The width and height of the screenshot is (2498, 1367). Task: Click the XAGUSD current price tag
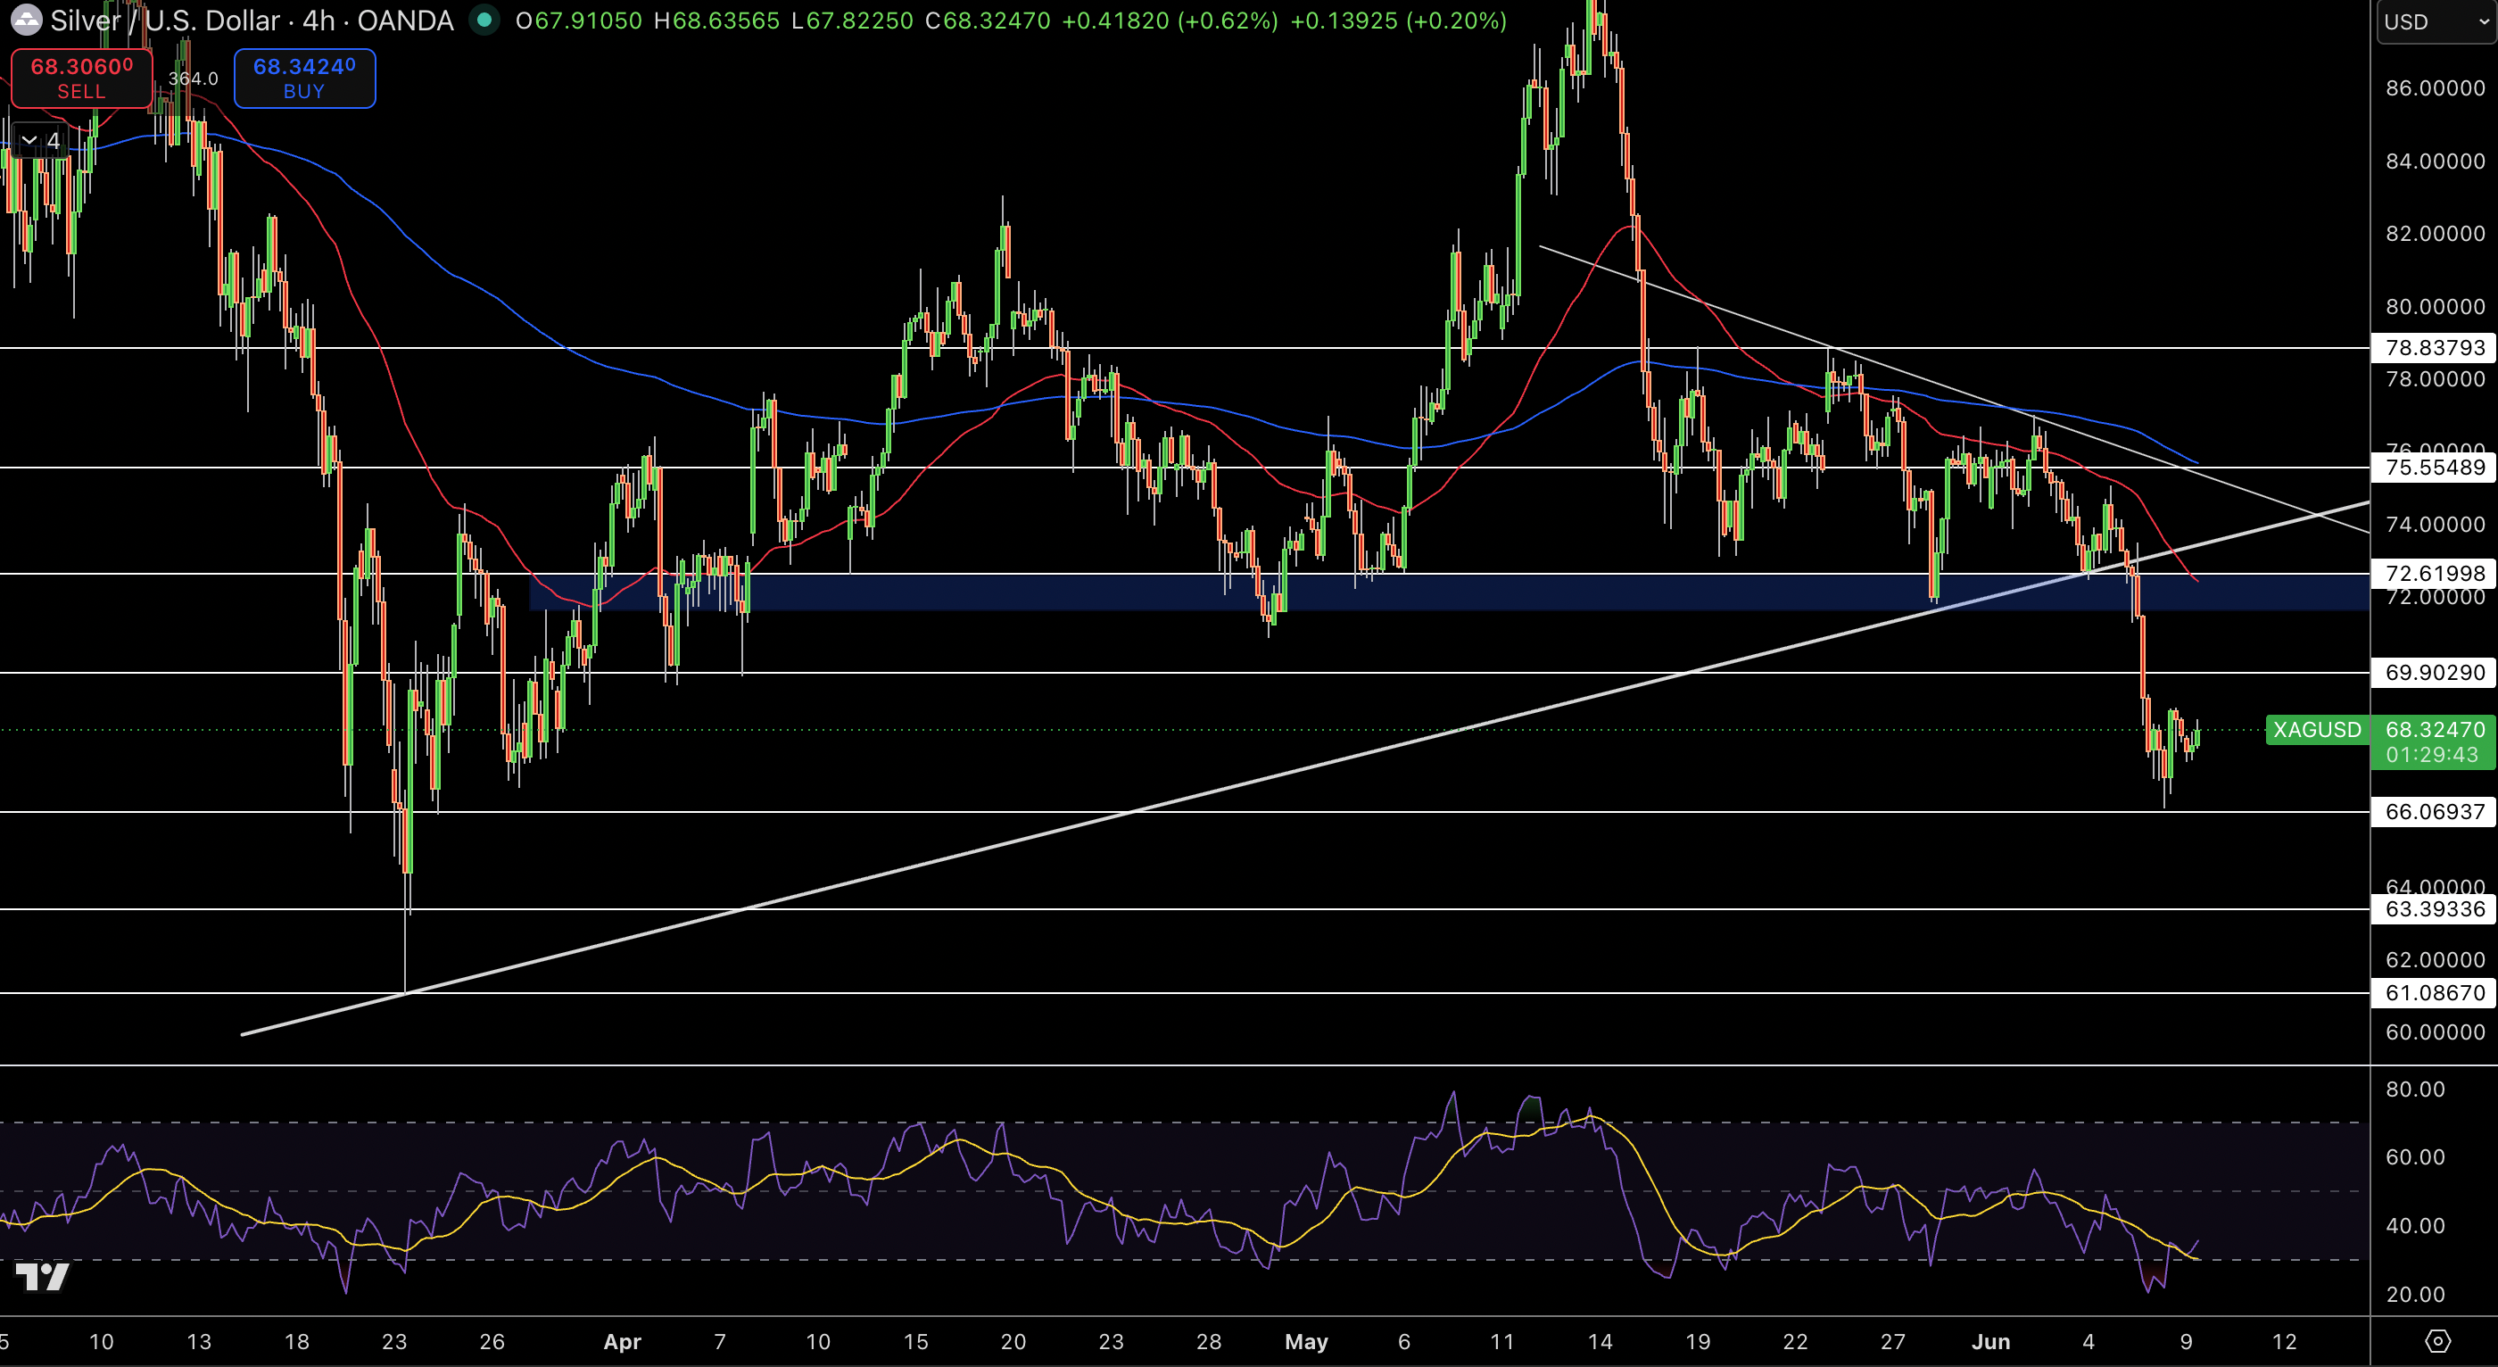click(x=2317, y=730)
